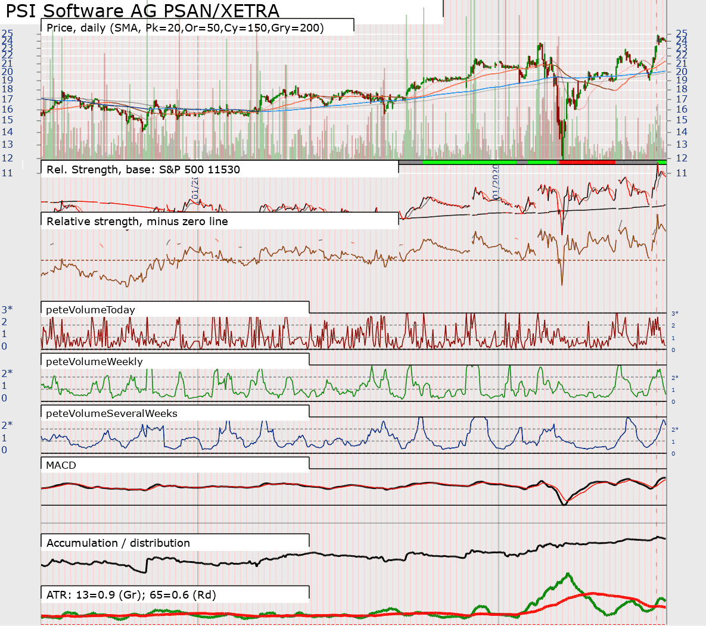706x626 pixels.
Task: Click the "16" label on the right price axis
Action: [x=682, y=110]
